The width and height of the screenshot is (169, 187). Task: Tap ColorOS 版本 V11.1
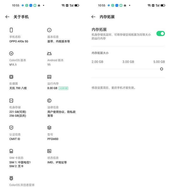coord(18,63)
